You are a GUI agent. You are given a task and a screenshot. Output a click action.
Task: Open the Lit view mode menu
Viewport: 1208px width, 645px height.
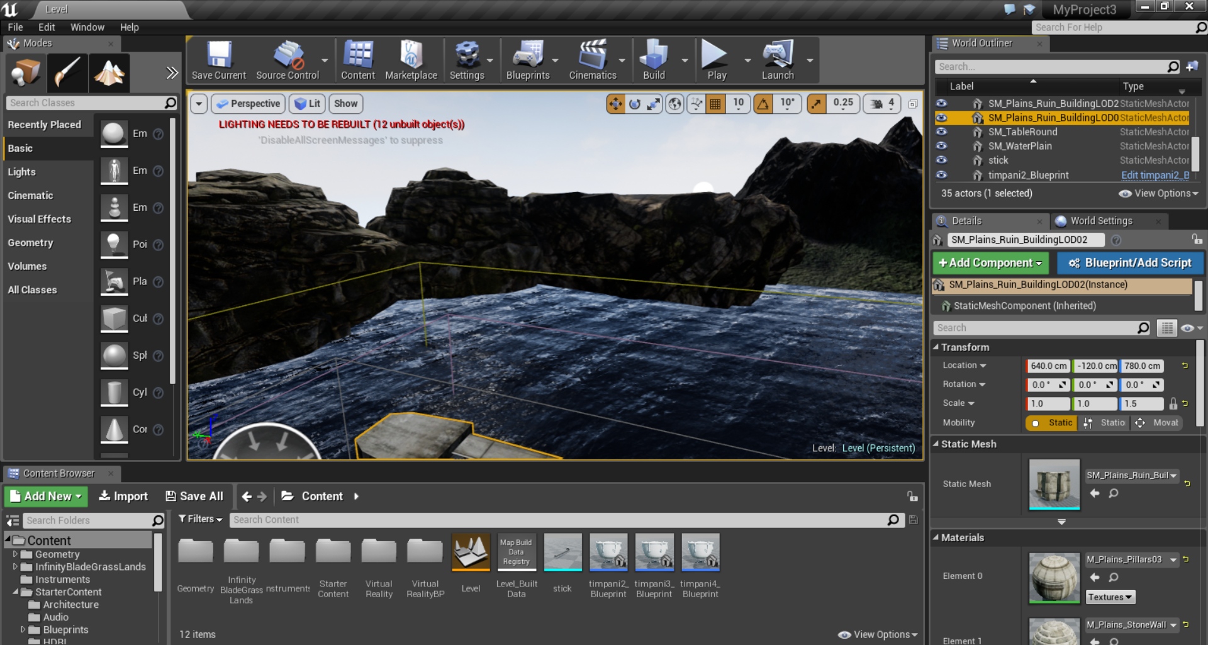pos(307,104)
